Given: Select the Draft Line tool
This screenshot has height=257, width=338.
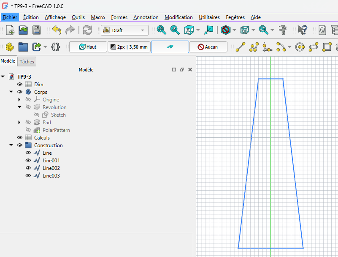Looking at the screenshot, I should click(x=241, y=47).
